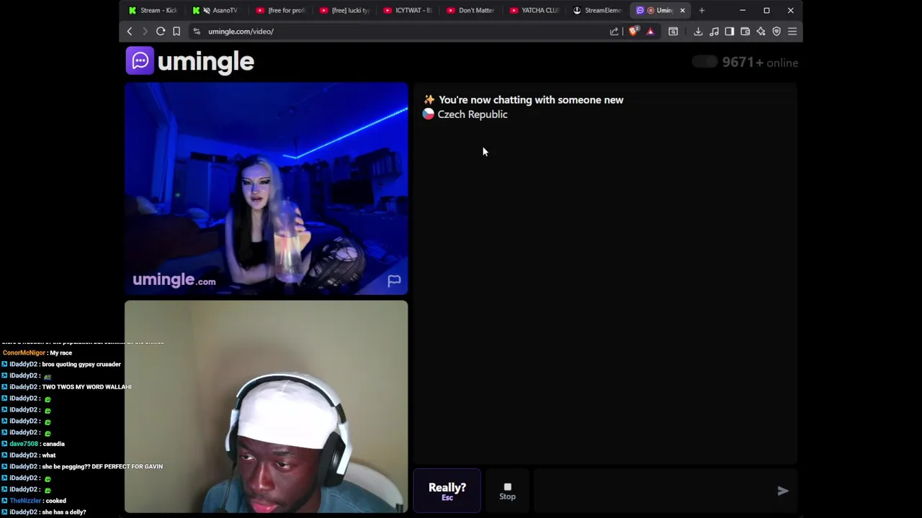Open the Leo AI sparkle icon

(761, 32)
